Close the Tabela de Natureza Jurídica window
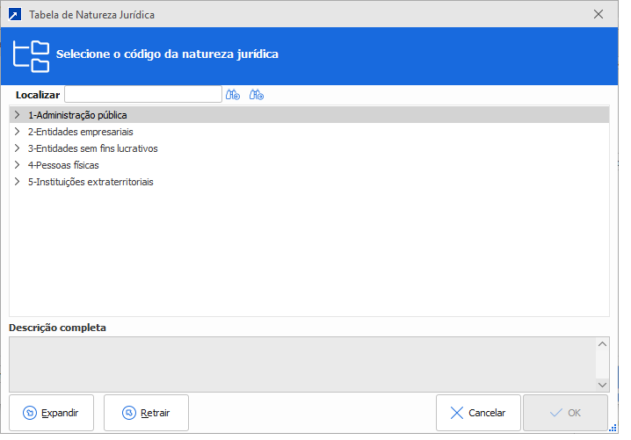 [x=598, y=14]
